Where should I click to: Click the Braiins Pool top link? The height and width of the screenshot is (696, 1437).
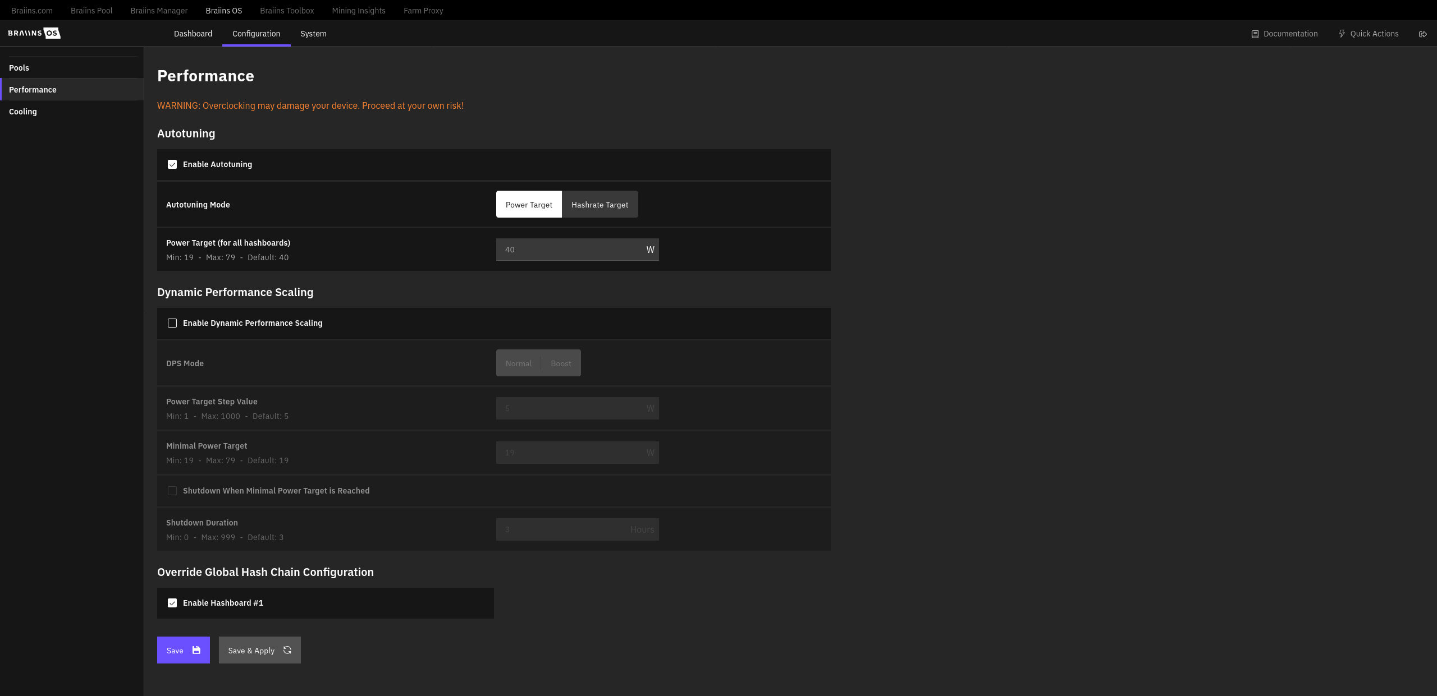click(x=91, y=11)
